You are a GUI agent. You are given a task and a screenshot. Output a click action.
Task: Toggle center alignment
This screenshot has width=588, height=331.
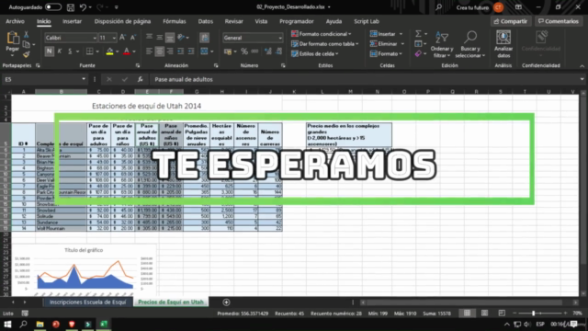pos(159,51)
